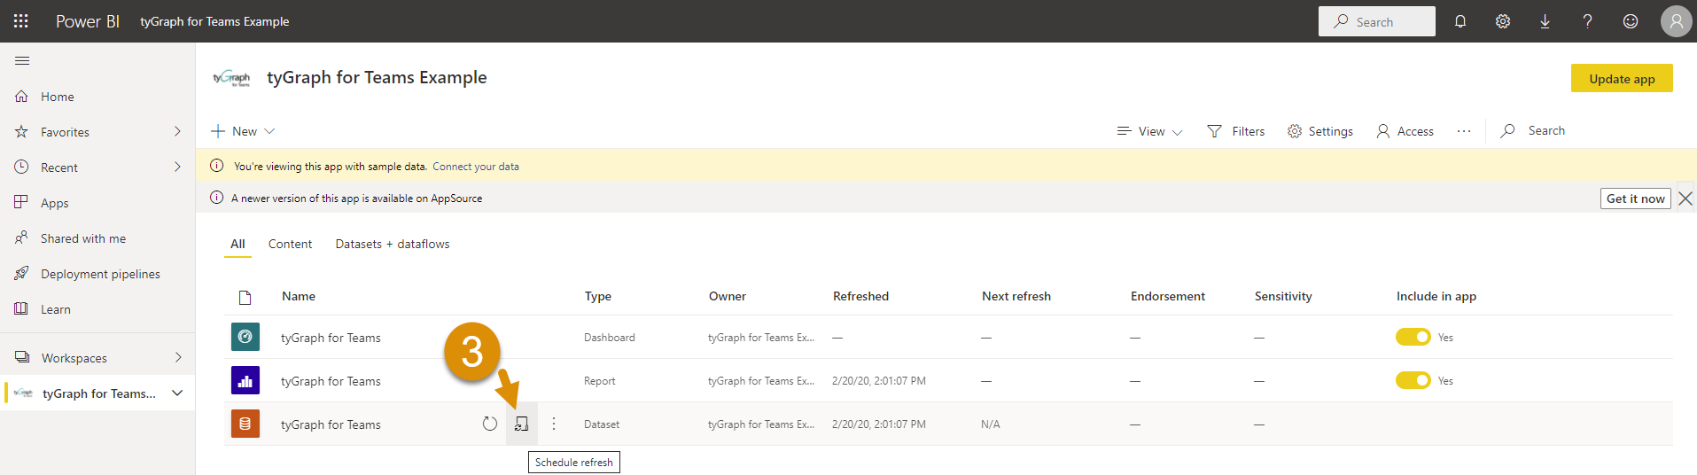Open Learn in the sidebar
The width and height of the screenshot is (1697, 475).
coord(56,309)
